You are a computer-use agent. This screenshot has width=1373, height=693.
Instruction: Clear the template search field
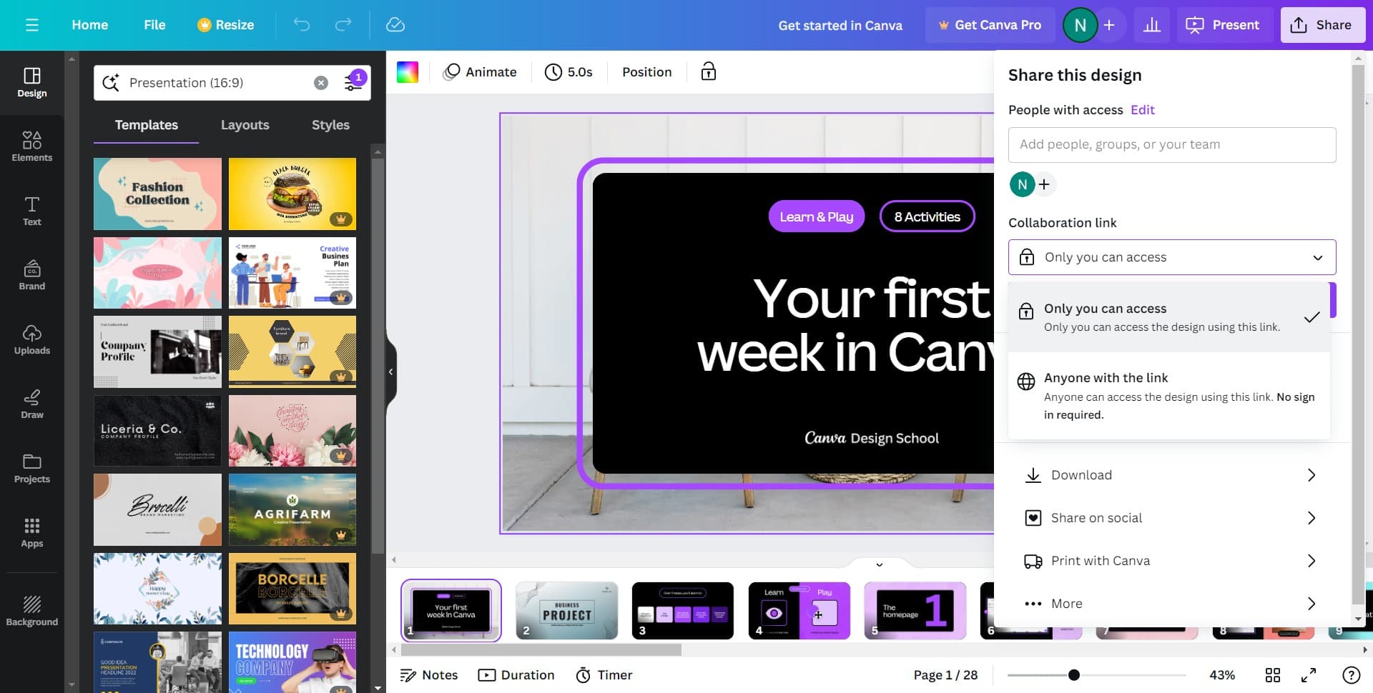pyautogui.click(x=321, y=83)
